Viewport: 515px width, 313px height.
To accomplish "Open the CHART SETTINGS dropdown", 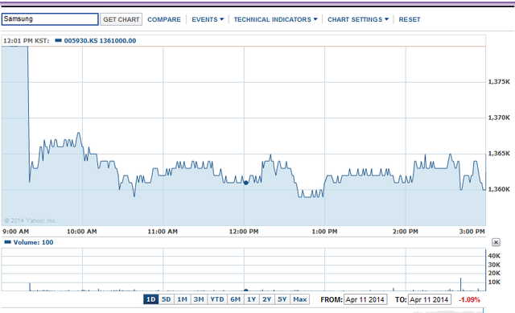I will tap(358, 19).
